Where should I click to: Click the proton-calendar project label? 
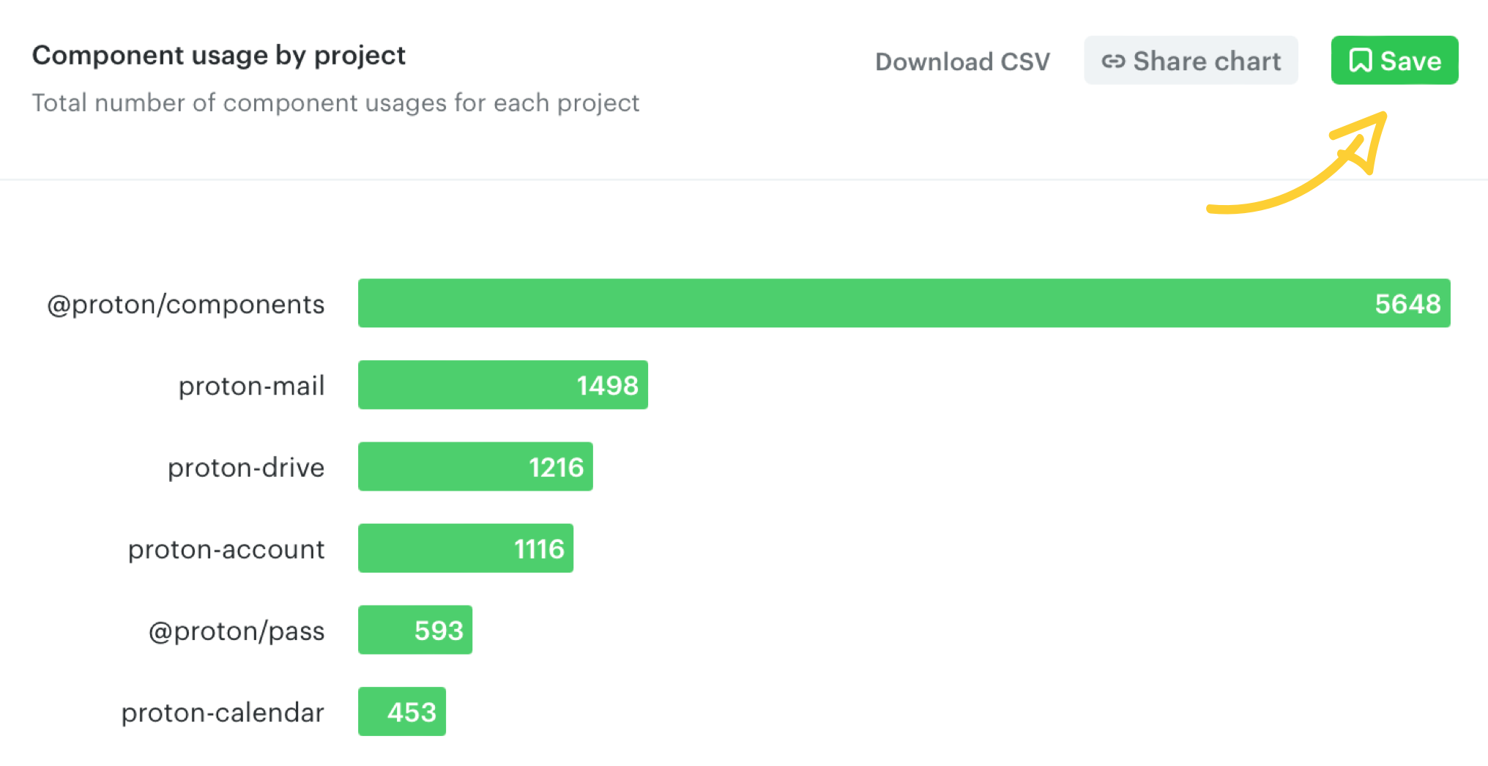click(223, 713)
